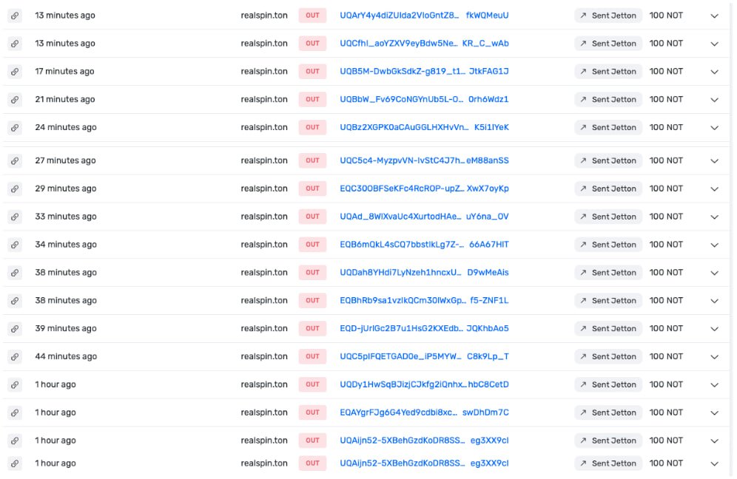Open address UQCfhl_aoYZXV9eyBdw5Ne… KR_C_wAb
Image resolution: width=737 pixels, height=479 pixels.
(x=424, y=44)
